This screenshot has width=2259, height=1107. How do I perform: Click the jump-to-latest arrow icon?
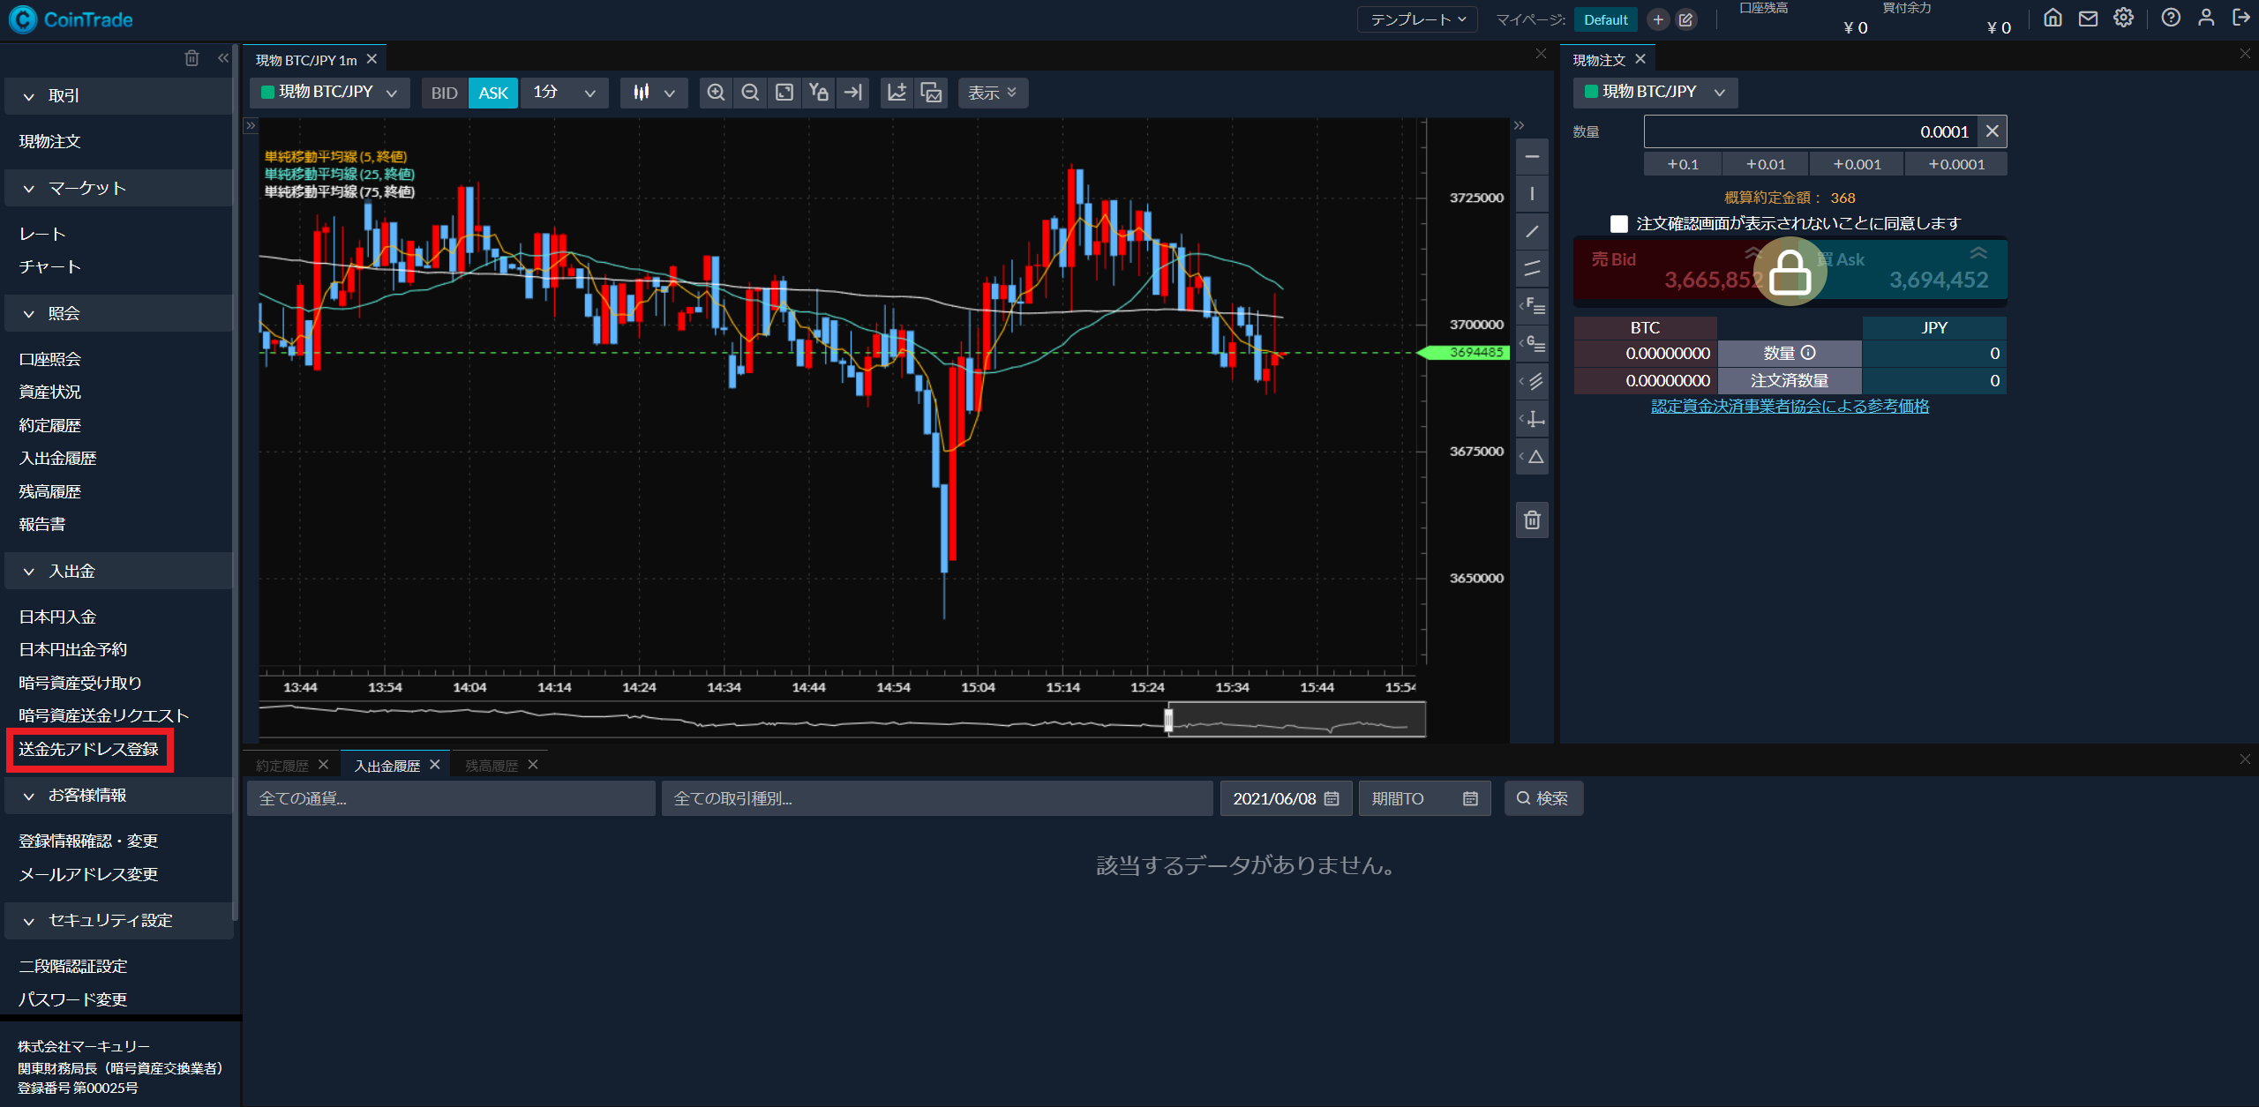(852, 93)
